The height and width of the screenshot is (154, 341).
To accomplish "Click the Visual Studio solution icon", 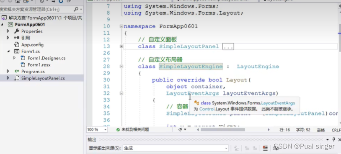I will (x=4, y=18).
